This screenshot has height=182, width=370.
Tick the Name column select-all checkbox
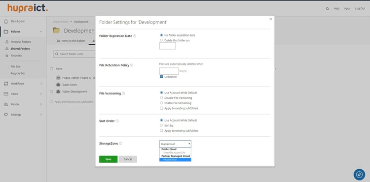click(51, 69)
